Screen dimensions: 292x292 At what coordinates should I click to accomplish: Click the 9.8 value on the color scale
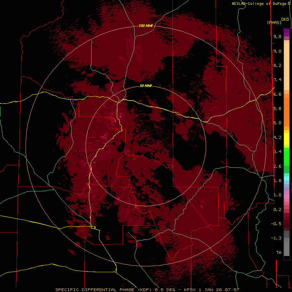pyautogui.click(x=277, y=36)
